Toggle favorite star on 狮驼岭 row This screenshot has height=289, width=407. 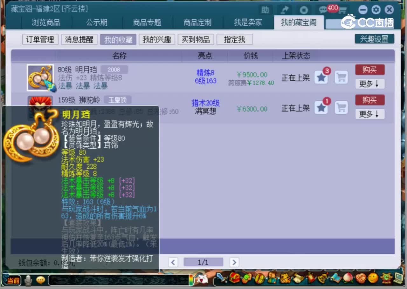tap(321, 108)
